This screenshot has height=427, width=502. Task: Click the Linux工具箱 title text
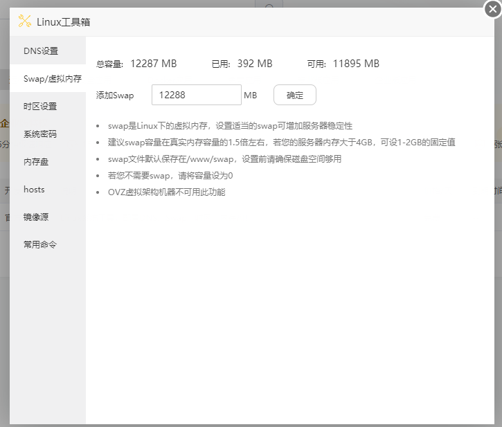(x=64, y=22)
